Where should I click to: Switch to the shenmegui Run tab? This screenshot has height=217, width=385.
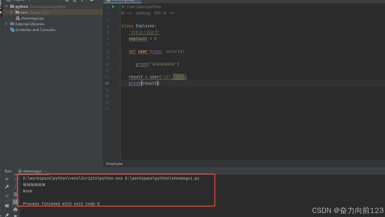pos(32,171)
